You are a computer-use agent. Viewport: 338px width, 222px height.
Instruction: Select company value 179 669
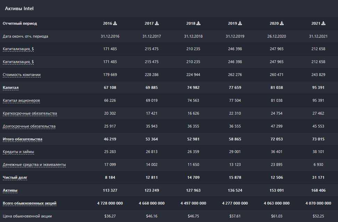(110, 75)
